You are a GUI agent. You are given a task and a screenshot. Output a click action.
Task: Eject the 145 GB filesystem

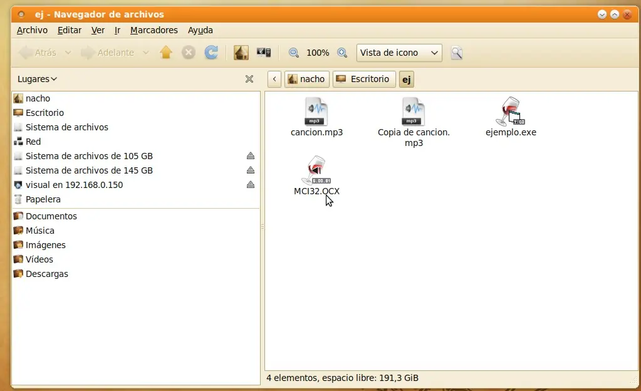251,170
